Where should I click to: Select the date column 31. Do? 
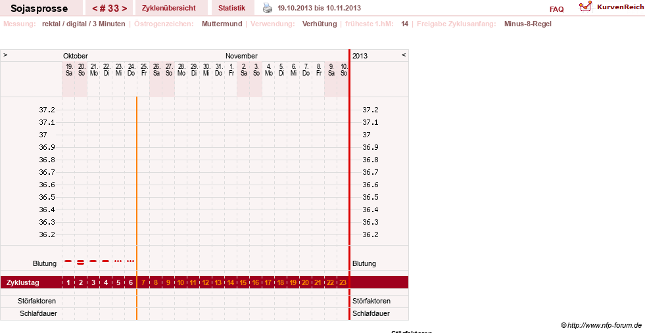(218, 70)
